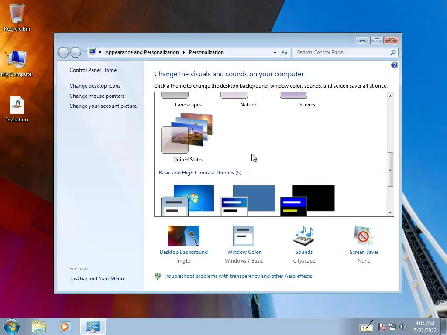Open the network tray icon

tap(392, 327)
